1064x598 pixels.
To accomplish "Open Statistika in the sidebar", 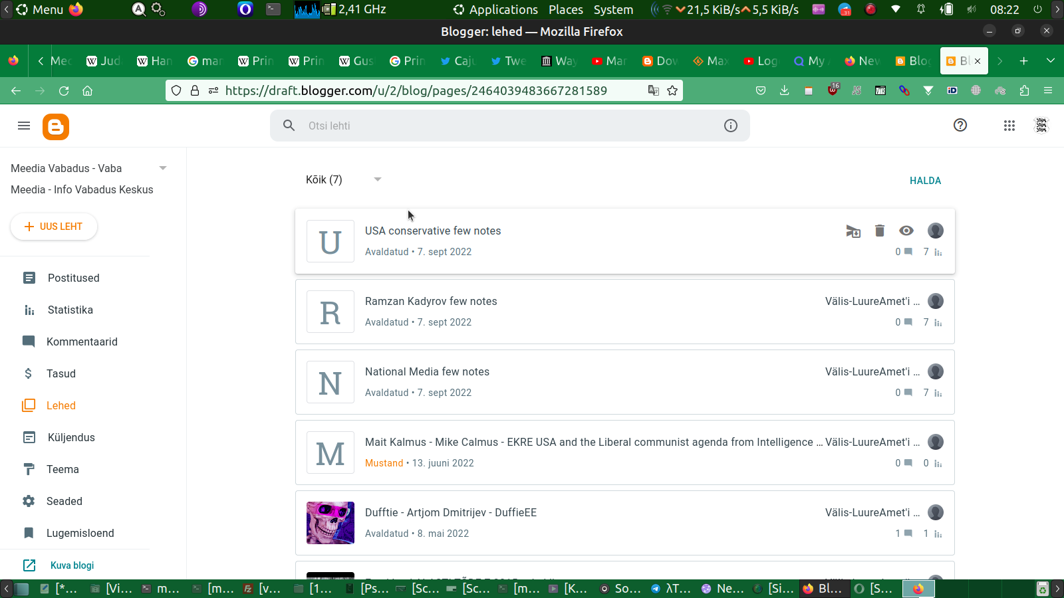I will coord(70,310).
